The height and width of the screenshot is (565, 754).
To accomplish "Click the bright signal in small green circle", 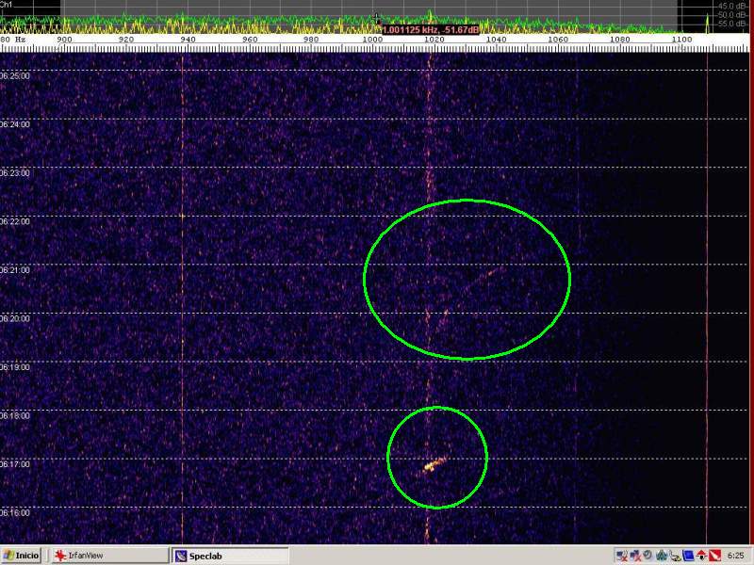I will click(x=433, y=464).
